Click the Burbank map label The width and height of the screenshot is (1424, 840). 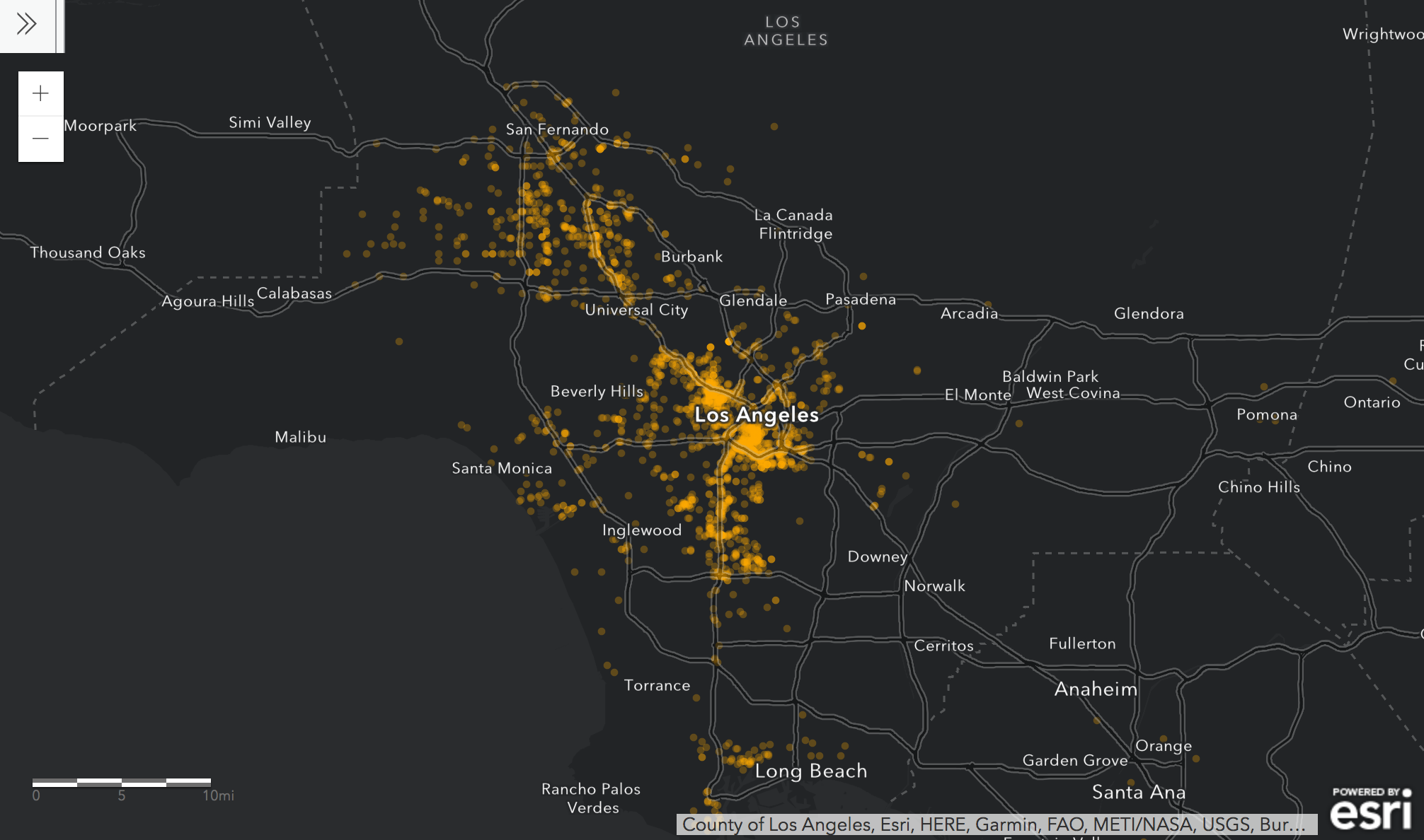(692, 257)
